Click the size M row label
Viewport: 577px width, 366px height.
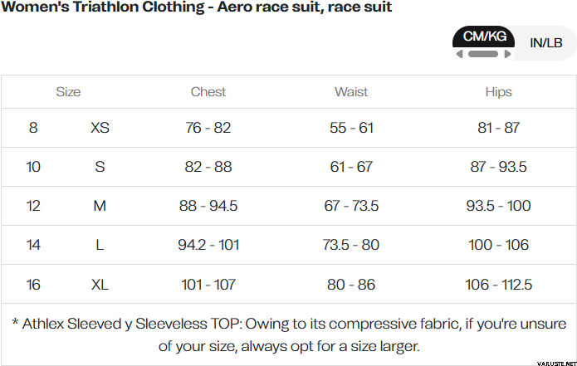(x=100, y=206)
